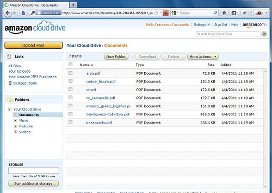The height and width of the screenshot is (193, 272).
Task: Open the Google search engine dropdown arrow
Action: 178,13
